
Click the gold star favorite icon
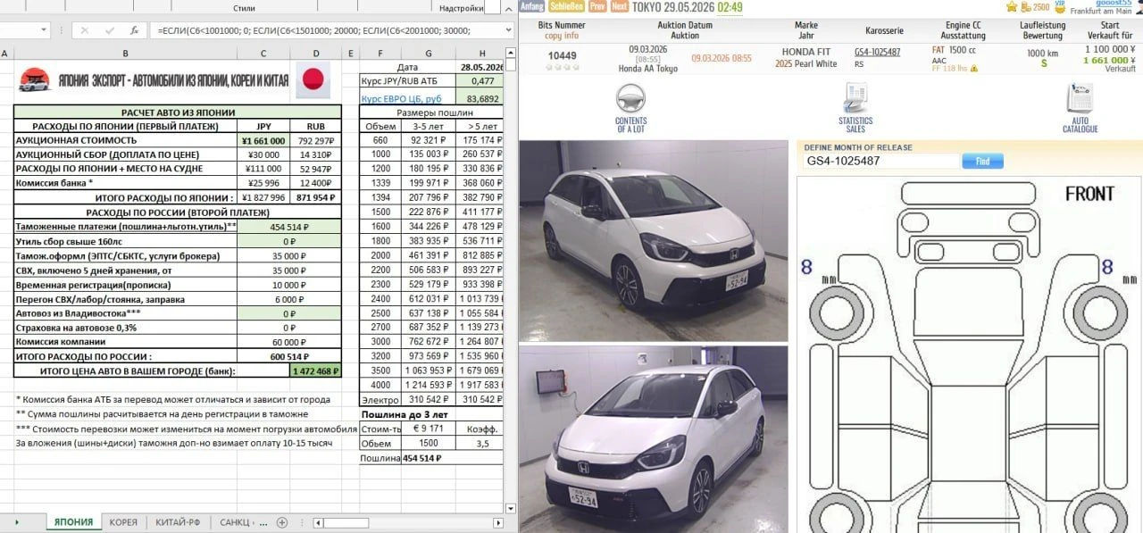(x=1012, y=6)
